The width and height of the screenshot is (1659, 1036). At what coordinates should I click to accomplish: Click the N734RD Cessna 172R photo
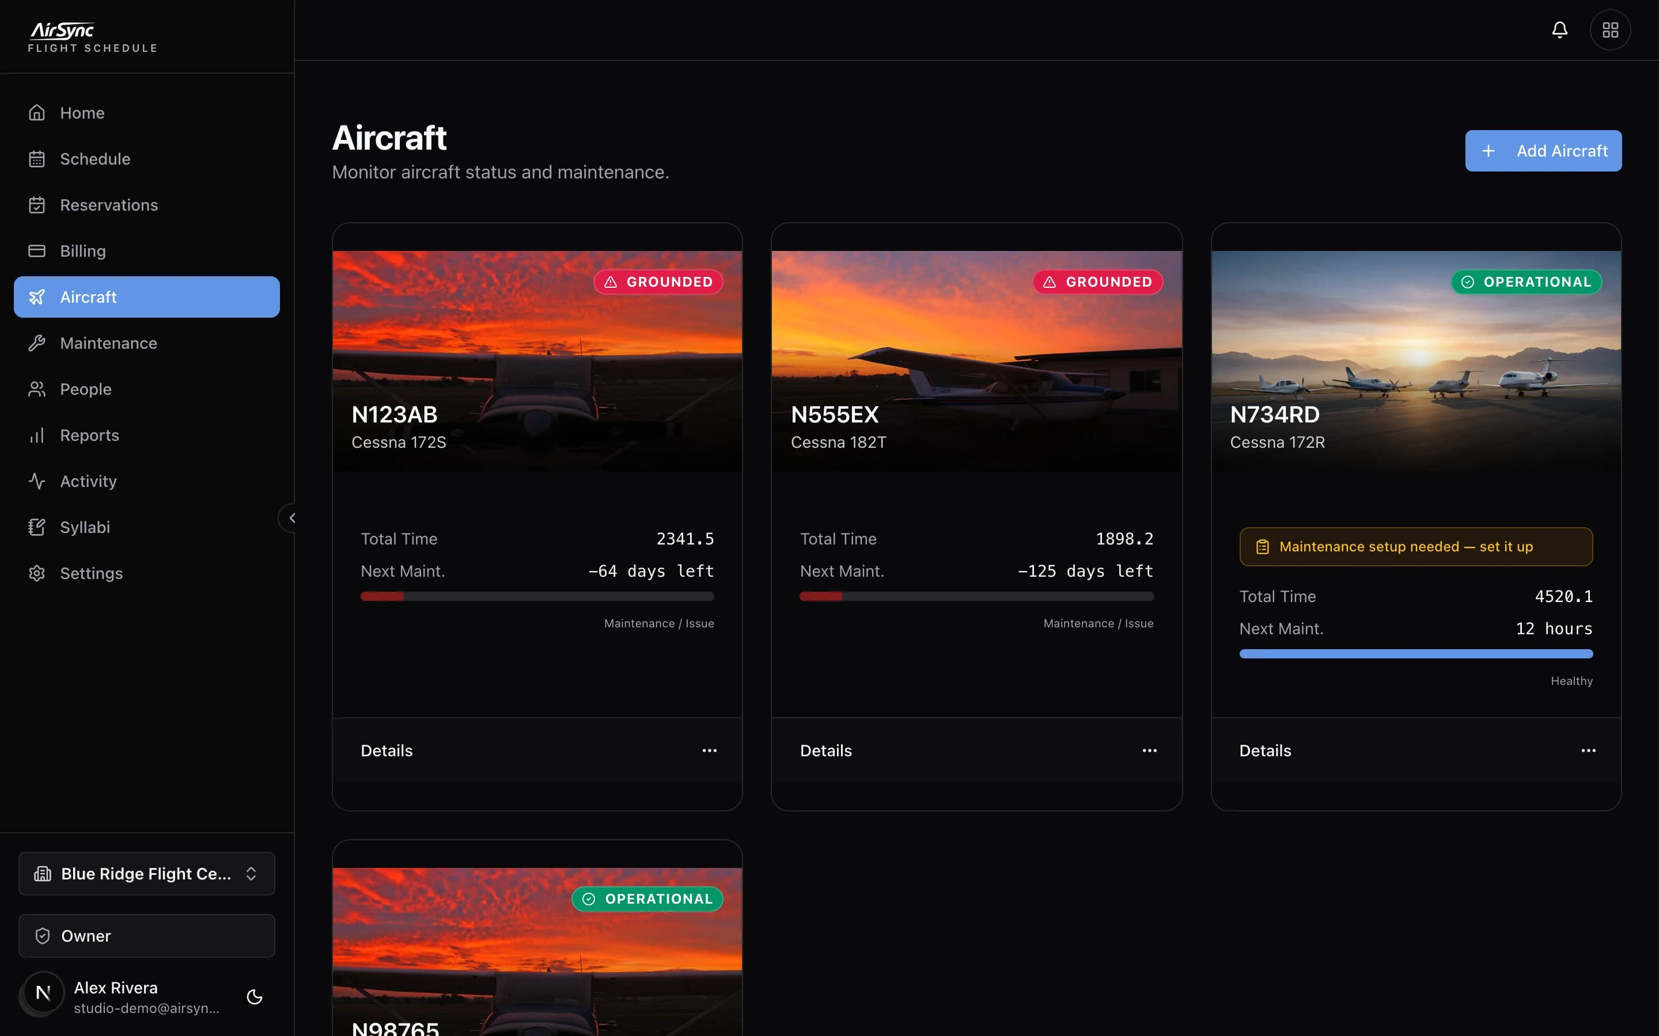pos(1416,361)
